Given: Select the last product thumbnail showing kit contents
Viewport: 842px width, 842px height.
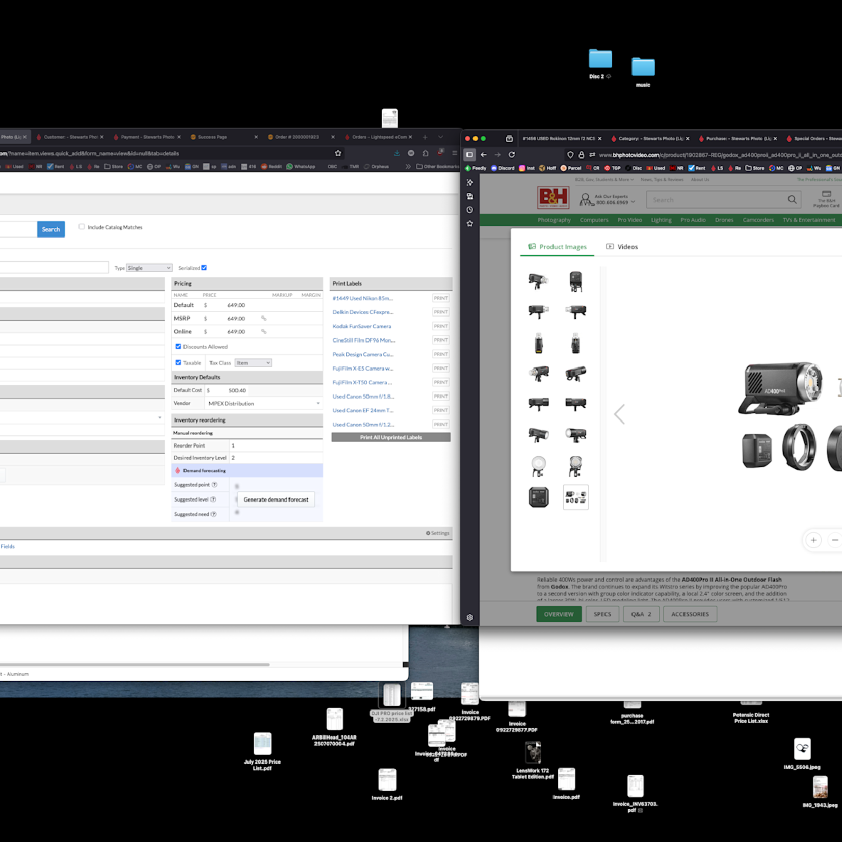Looking at the screenshot, I should click(x=575, y=497).
